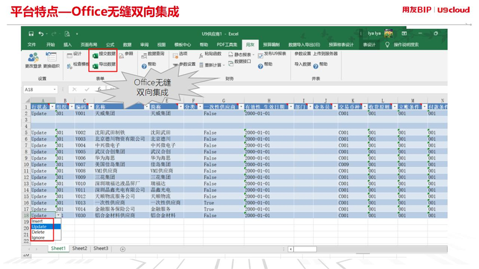Screen dimensions: 479x269
Task: Click the 操作说明搜索 lightbulb icon
Action: (388, 45)
